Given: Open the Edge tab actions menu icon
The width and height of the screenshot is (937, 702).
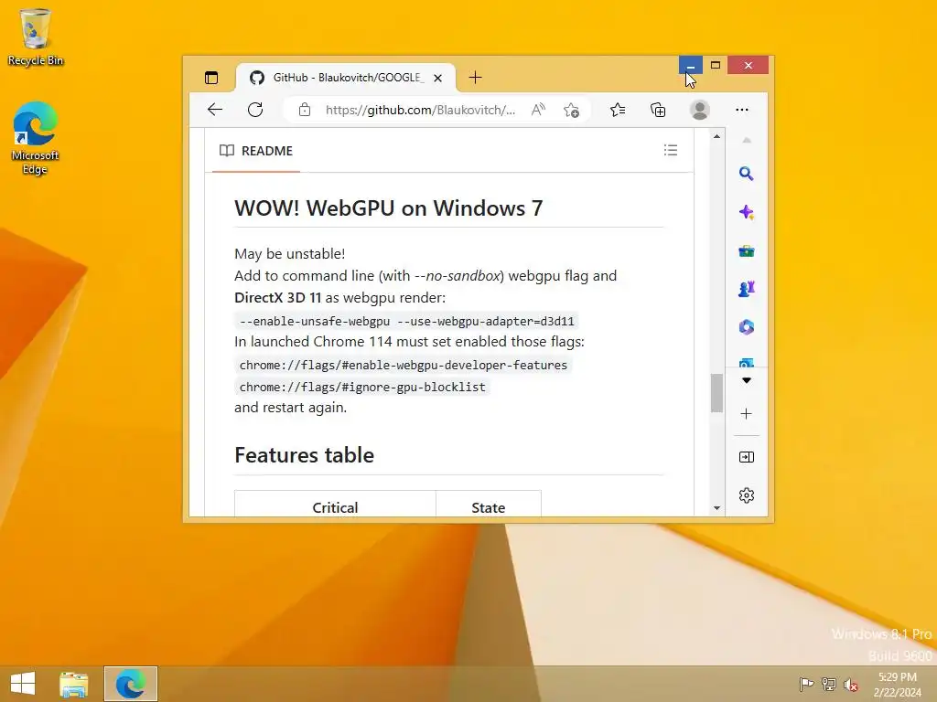Looking at the screenshot, I should tap(211, 78).
